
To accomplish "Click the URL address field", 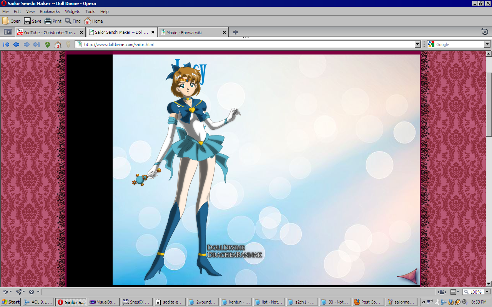I will point(246,45).
